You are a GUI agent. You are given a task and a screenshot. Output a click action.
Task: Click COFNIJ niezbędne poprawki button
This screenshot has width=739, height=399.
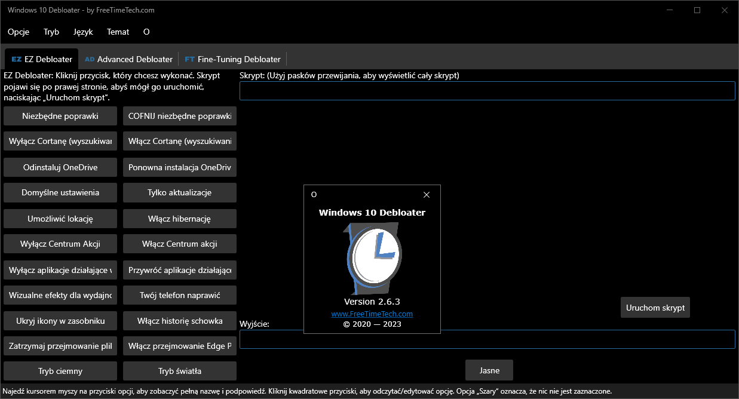(x=180, y=116)
